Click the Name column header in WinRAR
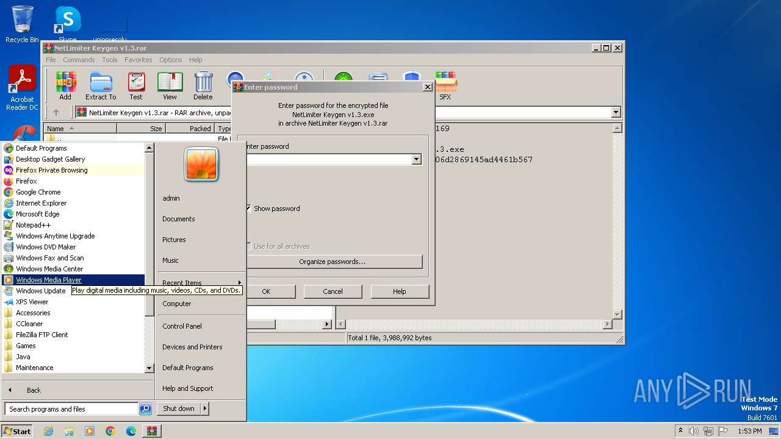The height and width of the screenshot is (439, 781). [x=80, y=129]
